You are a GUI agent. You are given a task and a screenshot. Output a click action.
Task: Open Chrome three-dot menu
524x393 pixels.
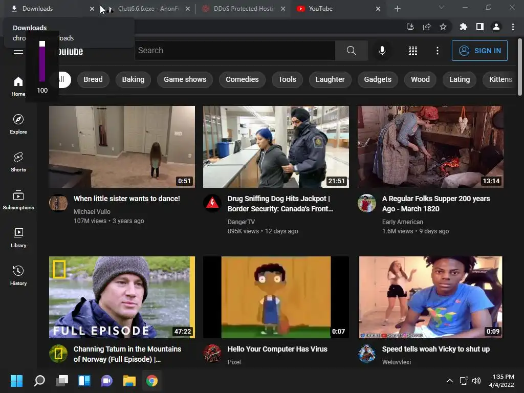coord(513,27)
